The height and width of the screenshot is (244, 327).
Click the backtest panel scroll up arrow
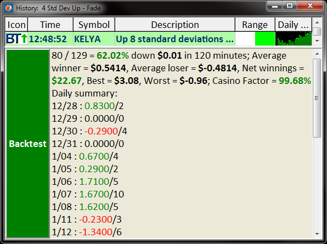tap(317, 54)
